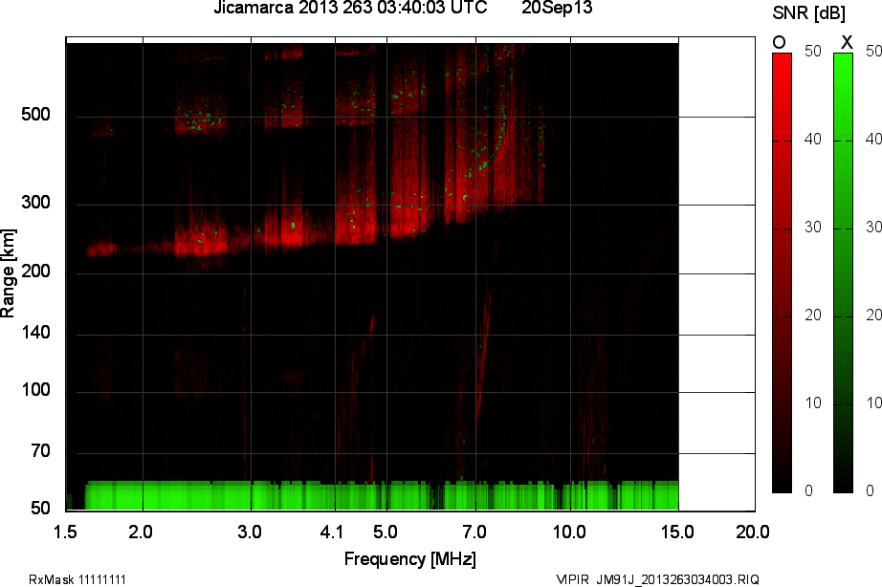Click the 500 range tick label
This screenshot has height=587, width=882.
click(35, 115)
